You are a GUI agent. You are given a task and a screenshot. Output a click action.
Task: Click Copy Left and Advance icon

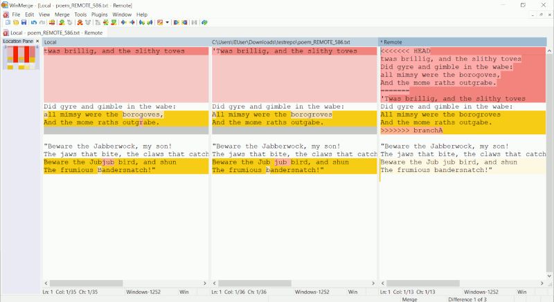[x=150, y=22]
